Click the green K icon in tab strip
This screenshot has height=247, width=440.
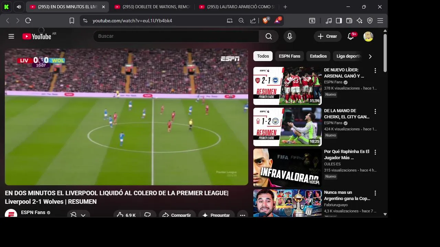(x=7, y=7)
